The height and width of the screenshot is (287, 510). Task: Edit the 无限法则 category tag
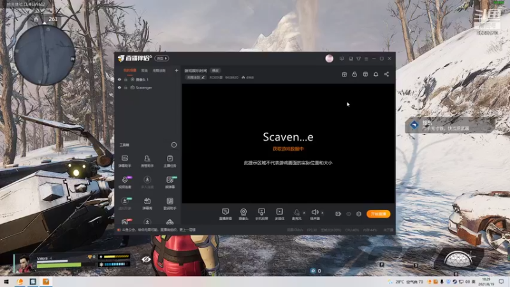(x=196, y=77)
